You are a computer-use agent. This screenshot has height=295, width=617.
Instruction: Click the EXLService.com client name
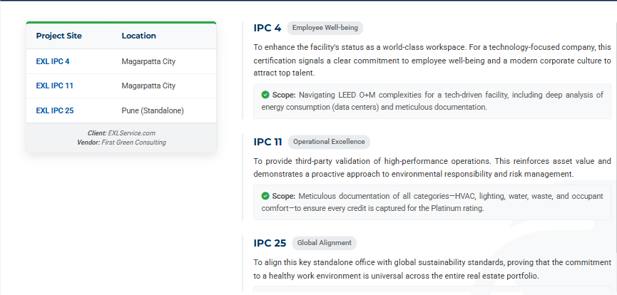[x=131, y=133]
